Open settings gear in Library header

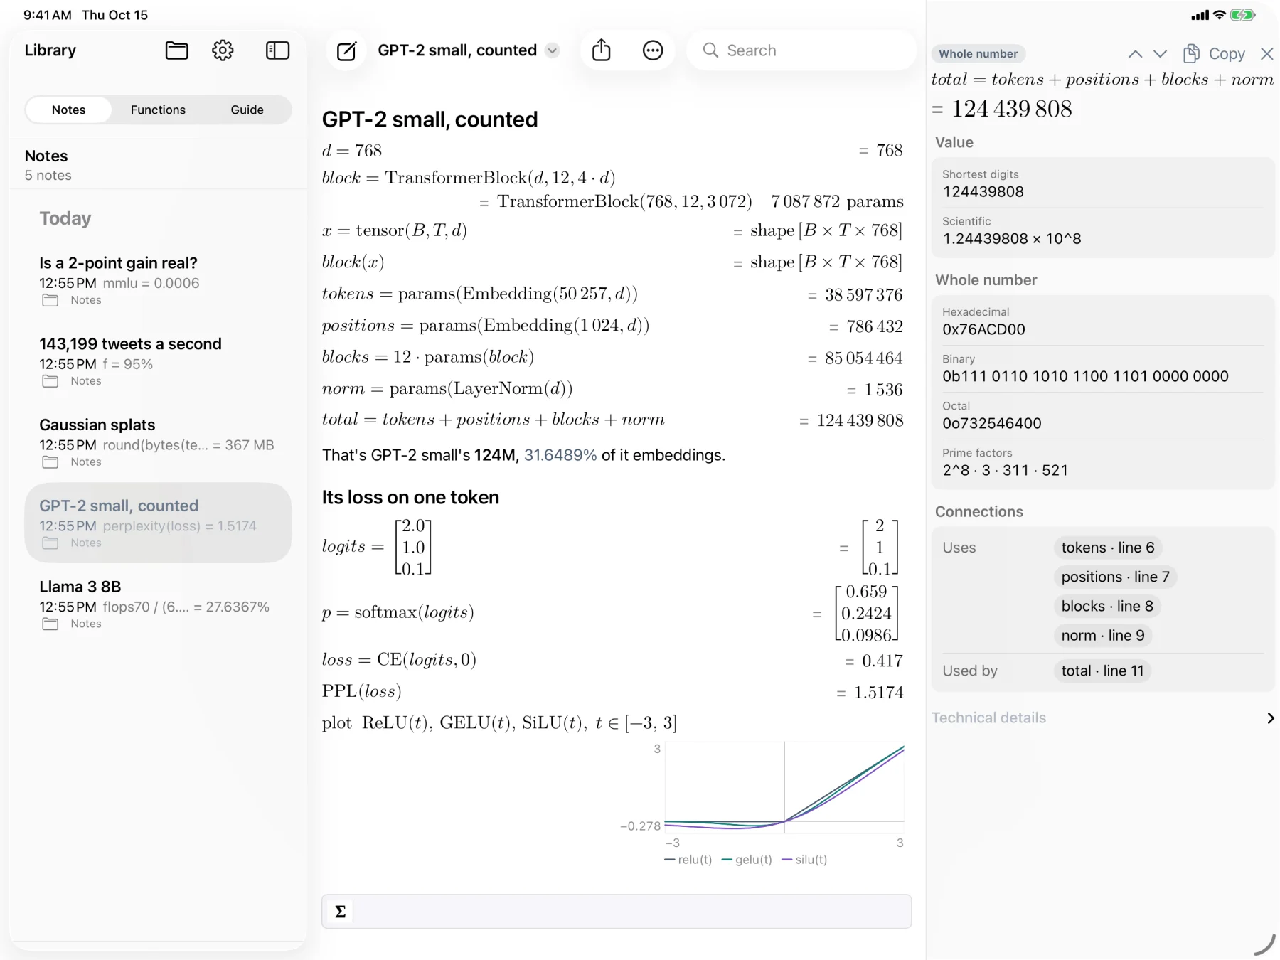tap(223, 50)
